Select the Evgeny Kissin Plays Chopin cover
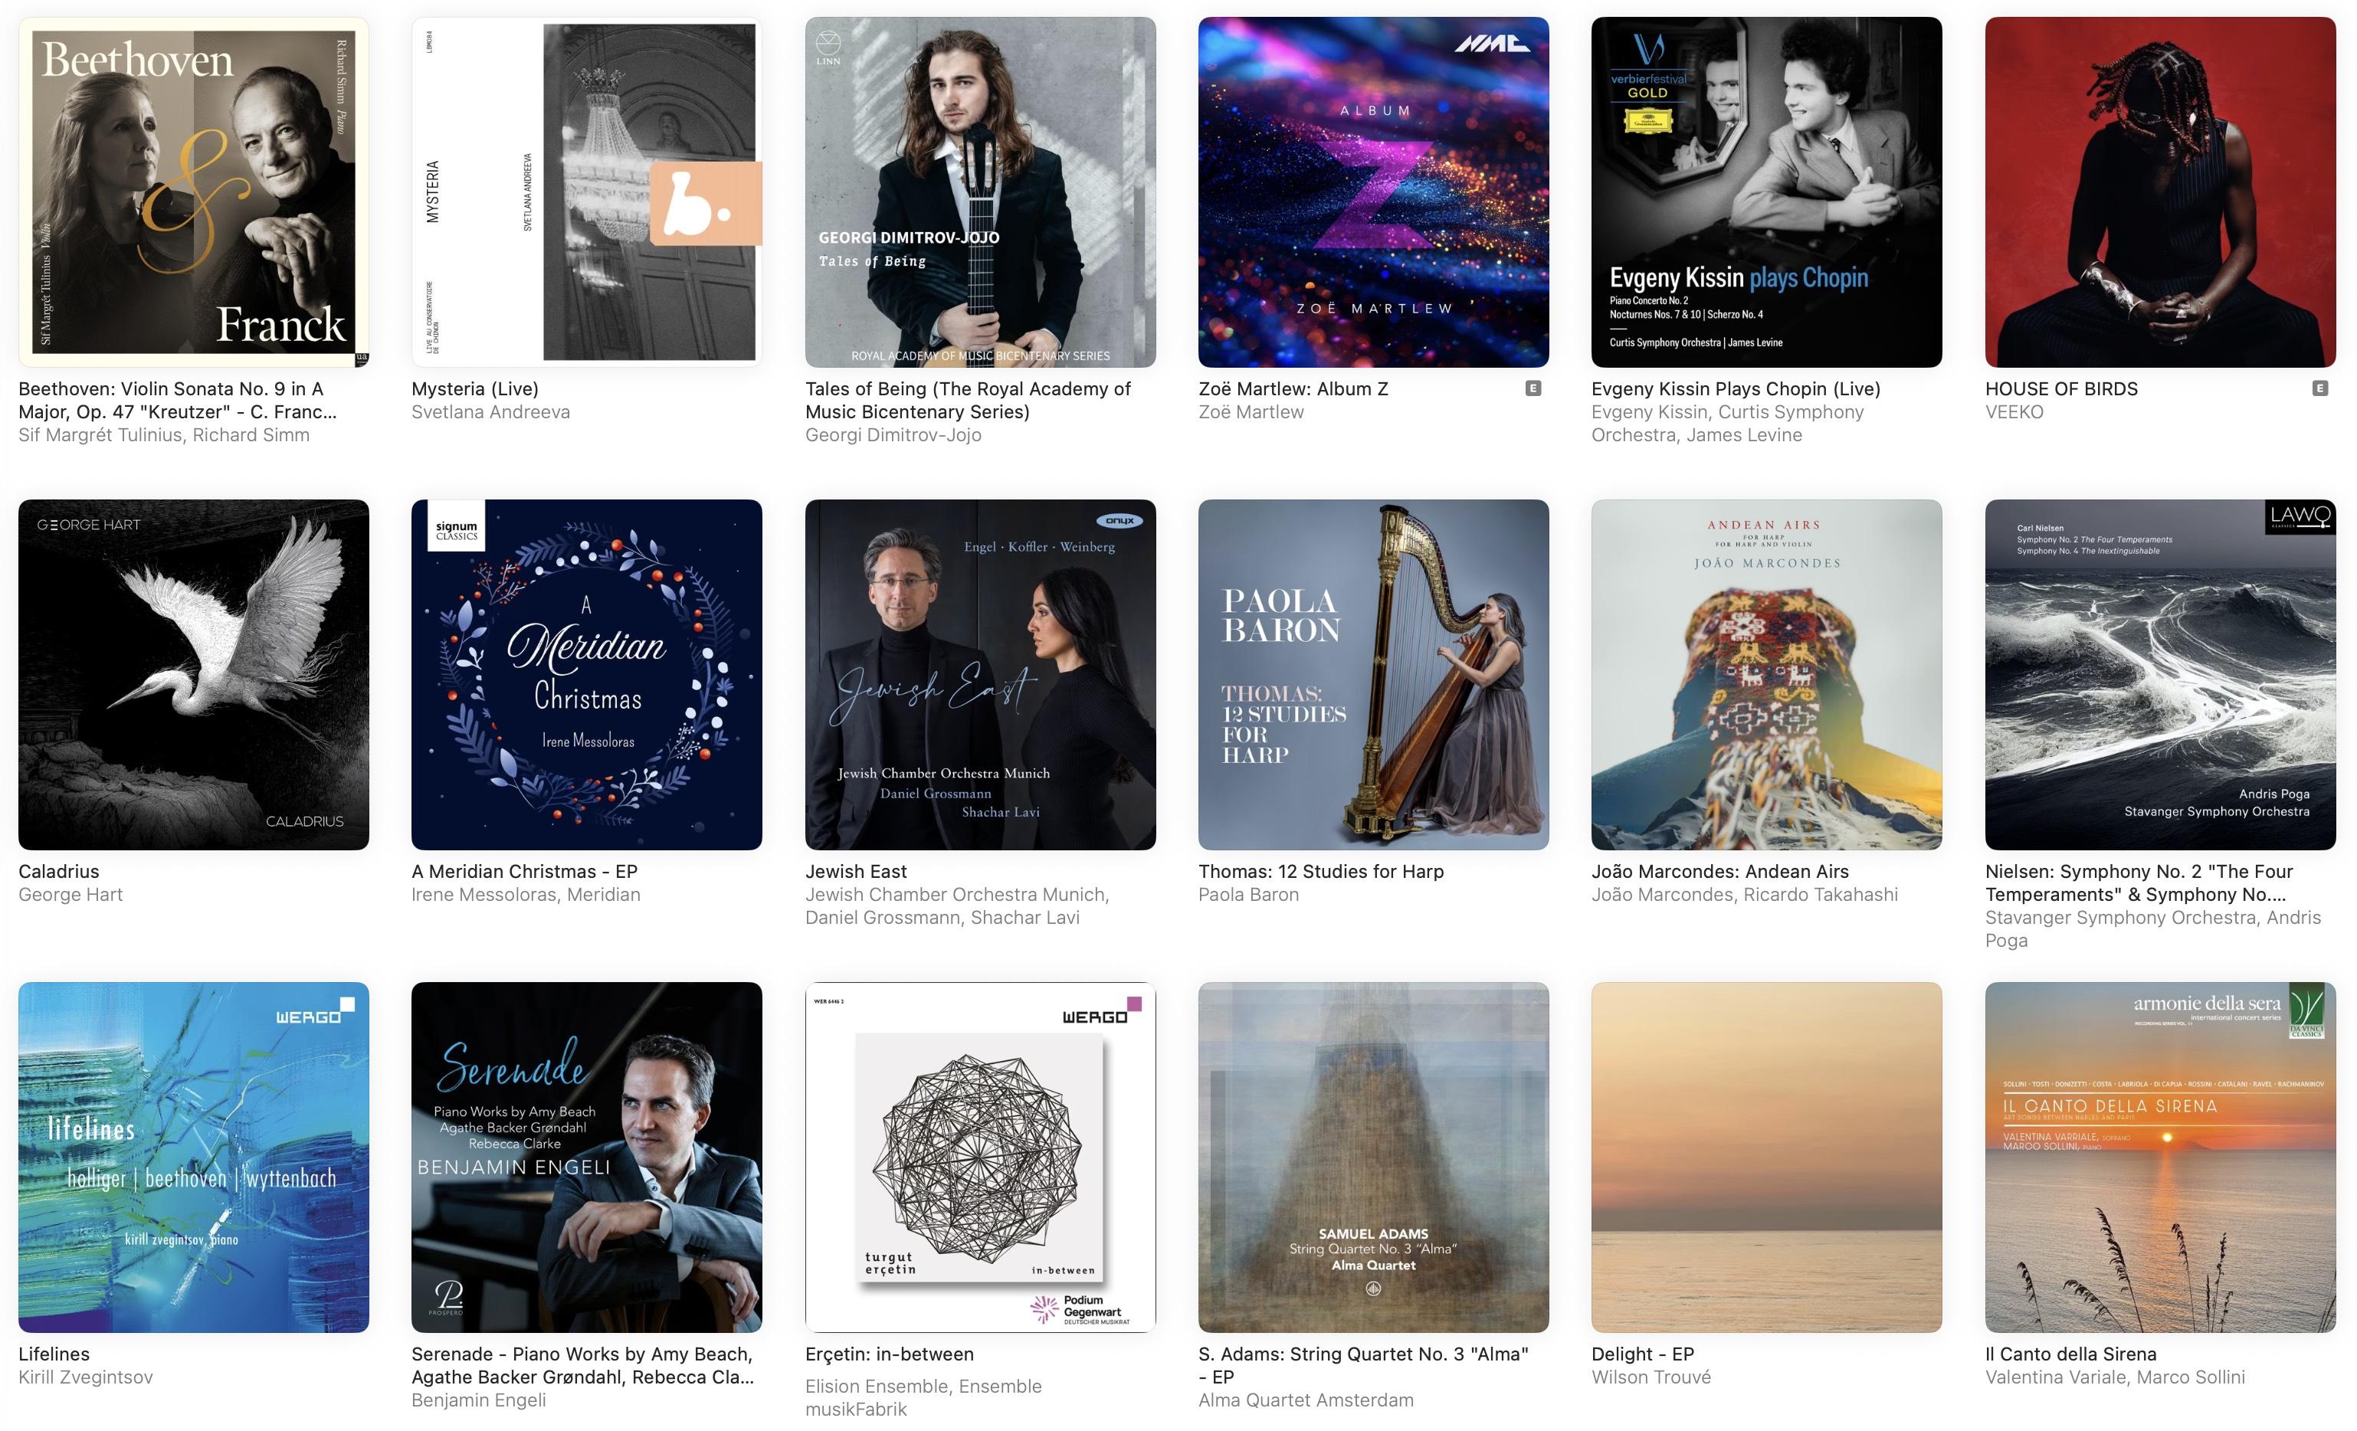 click(x=1766, y=192)
